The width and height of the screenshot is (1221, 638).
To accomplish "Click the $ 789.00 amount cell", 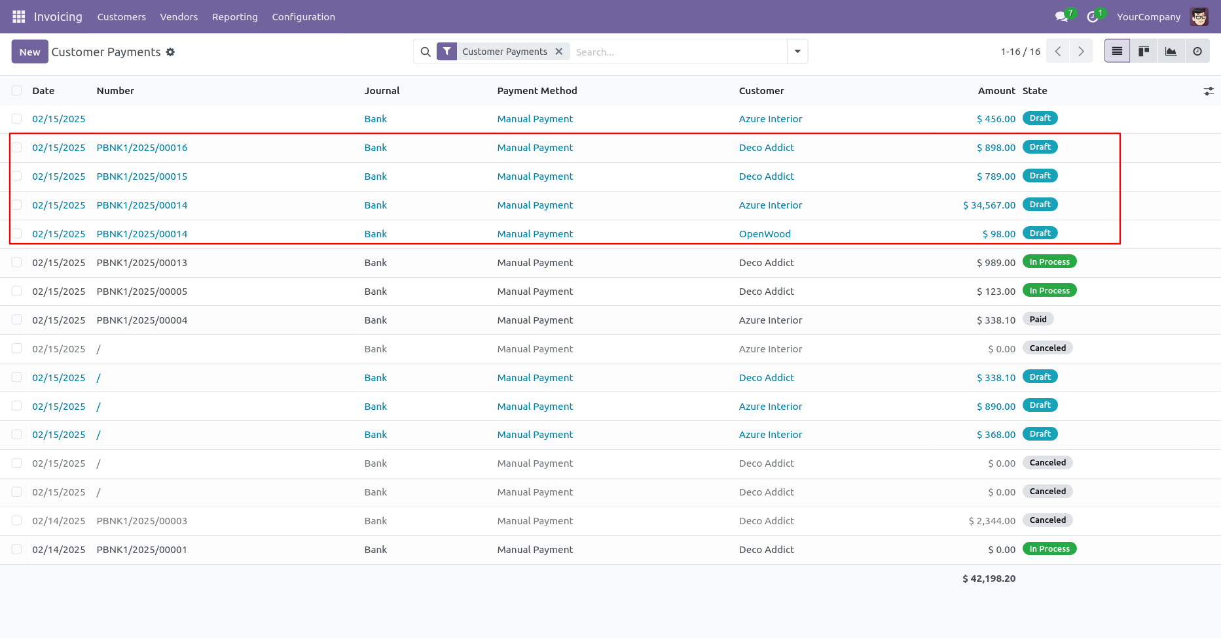I will 996,176.
